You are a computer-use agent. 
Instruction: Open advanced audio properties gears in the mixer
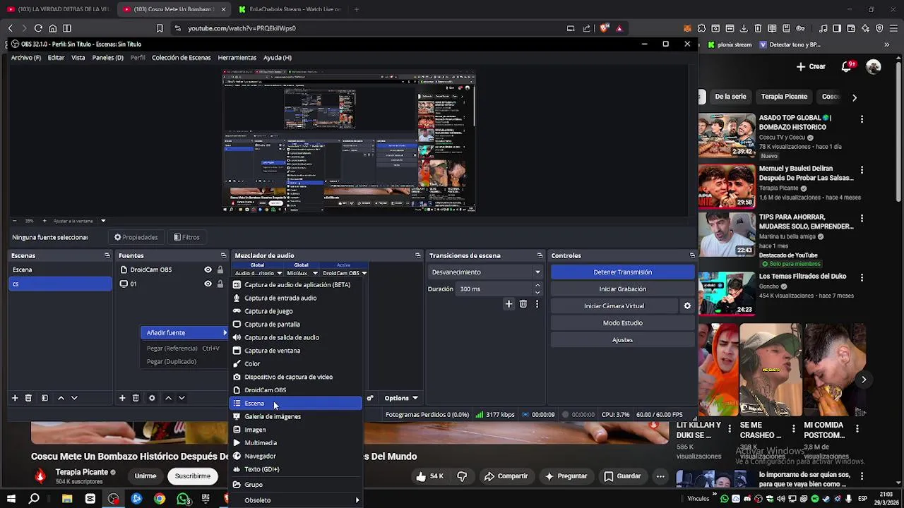tap(369, 398)
